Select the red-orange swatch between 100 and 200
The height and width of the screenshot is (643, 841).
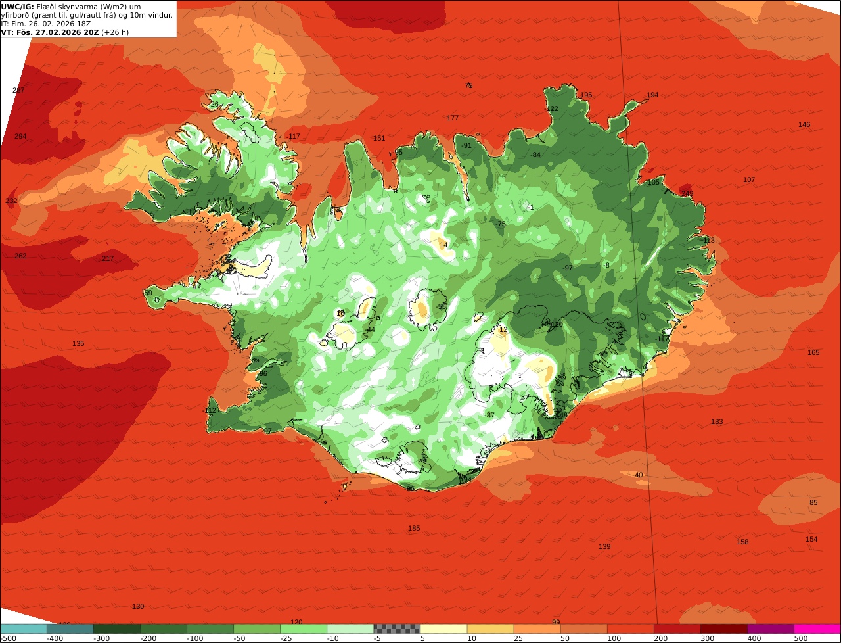pyautogui.click(x=630, y=629)
